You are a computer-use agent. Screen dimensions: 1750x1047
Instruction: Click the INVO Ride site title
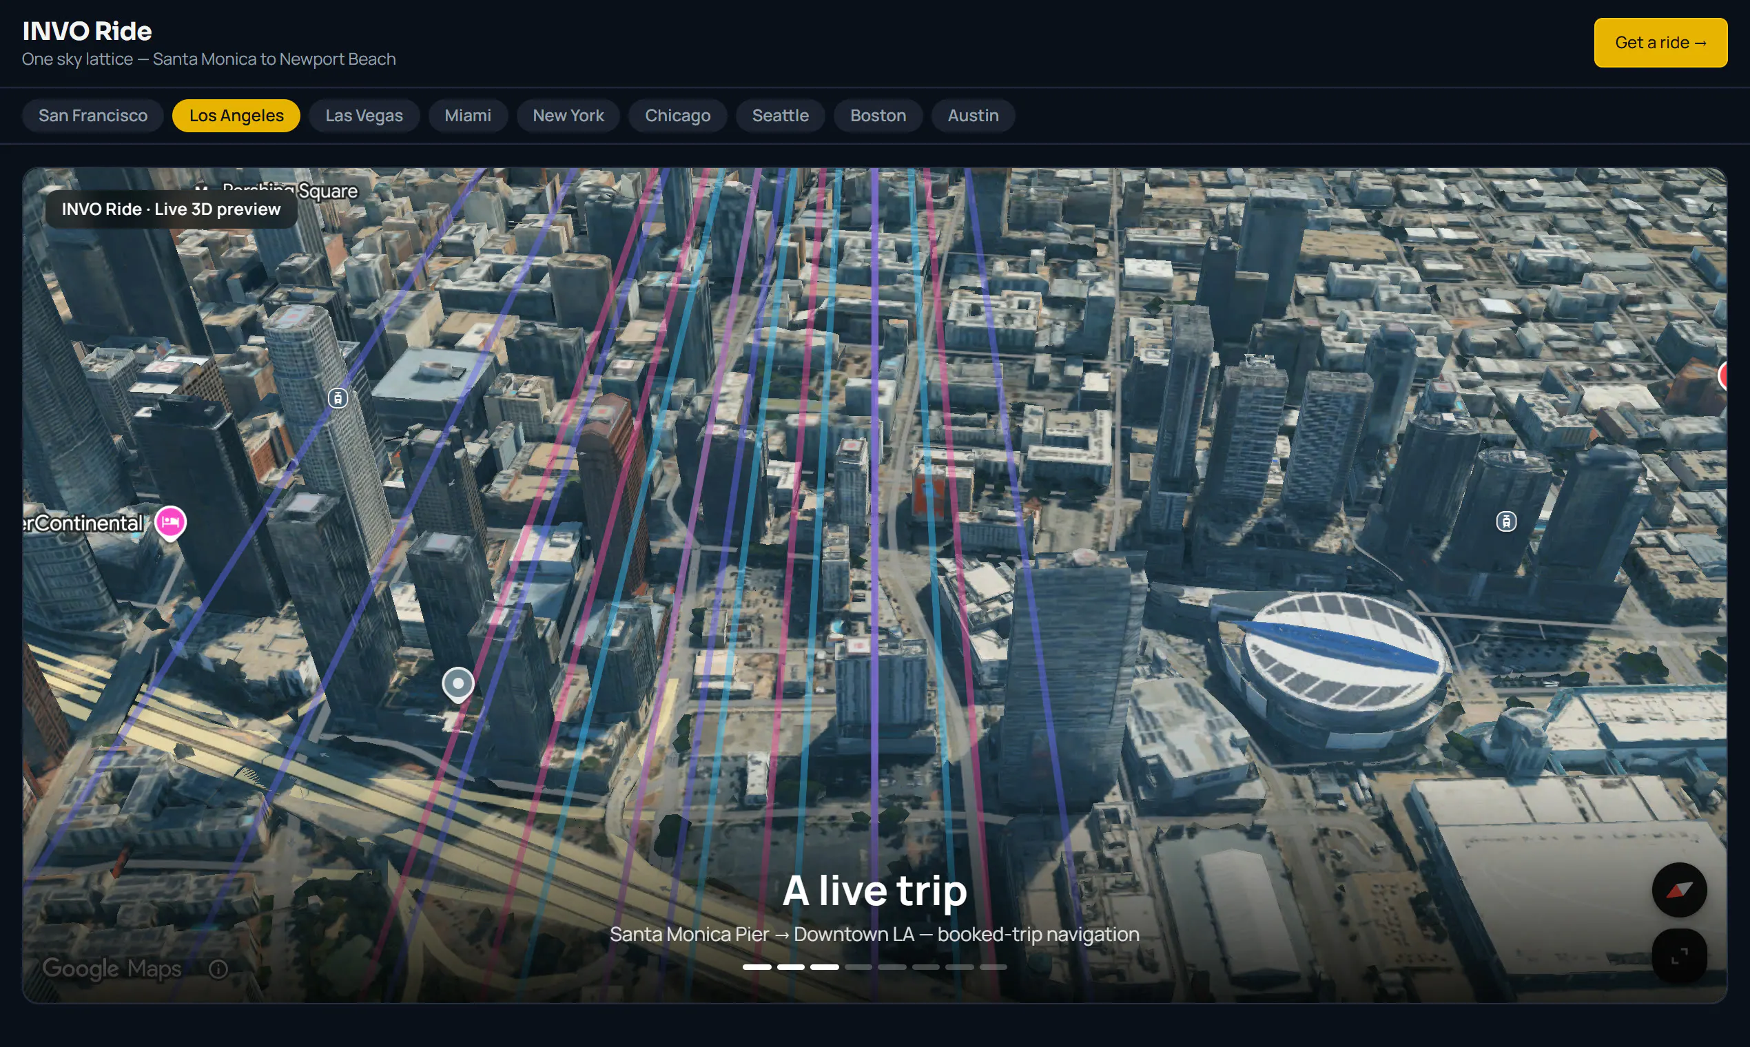[87, 31]
